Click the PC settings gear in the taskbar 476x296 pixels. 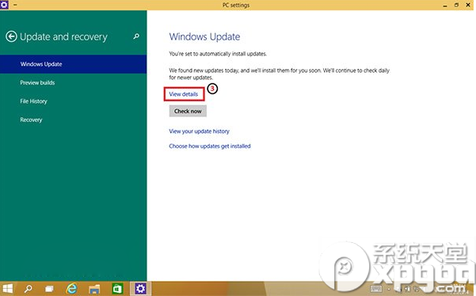[x=140, y=289]
